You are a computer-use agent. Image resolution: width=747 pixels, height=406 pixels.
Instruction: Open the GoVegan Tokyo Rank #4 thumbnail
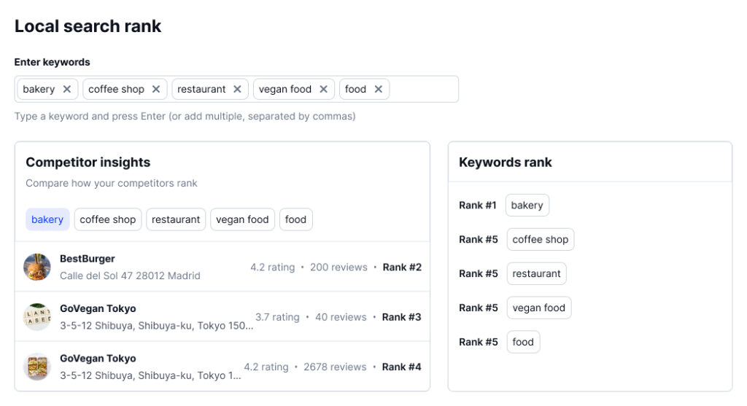37,367
